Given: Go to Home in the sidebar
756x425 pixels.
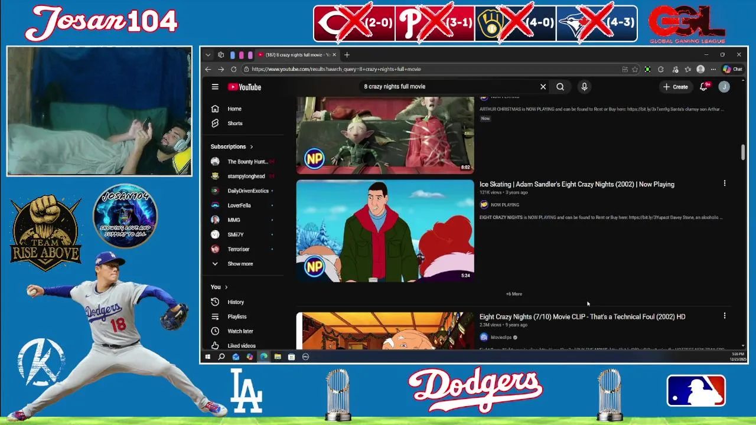Looking at the screenshot, I should (x=243, y=109).
